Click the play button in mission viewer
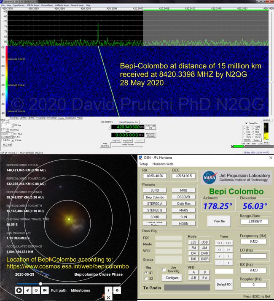Viewport: 274px width, 301px height. click(x=19, y=290)
